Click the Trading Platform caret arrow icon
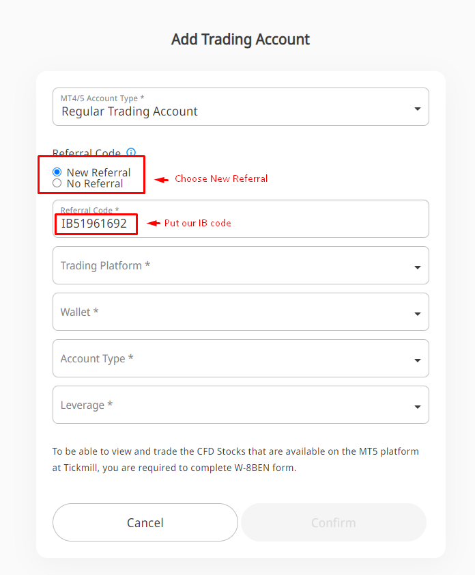The image size is (475, 575). coord(417,267)
